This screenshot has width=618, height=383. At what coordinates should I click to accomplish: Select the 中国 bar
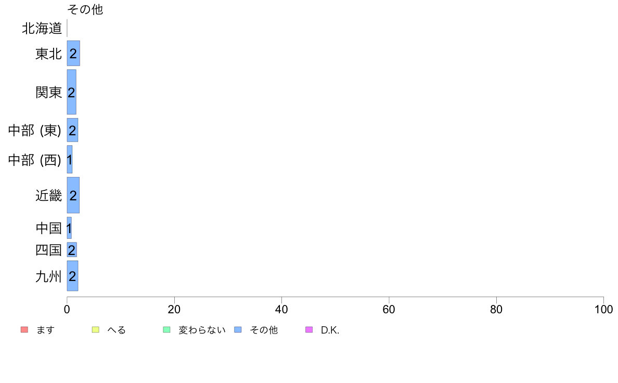click(69, 228)
